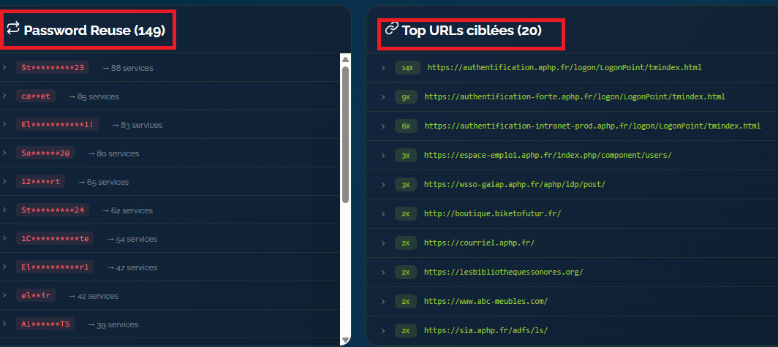Click the '→ 85 services' text
Image resolution: width=778 pixels, height=347 pixels.
click(x=94, y=96)
